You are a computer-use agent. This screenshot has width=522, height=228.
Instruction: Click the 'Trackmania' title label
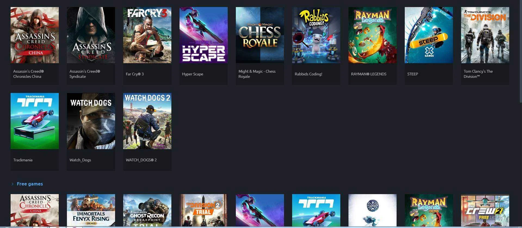point(23,160)
